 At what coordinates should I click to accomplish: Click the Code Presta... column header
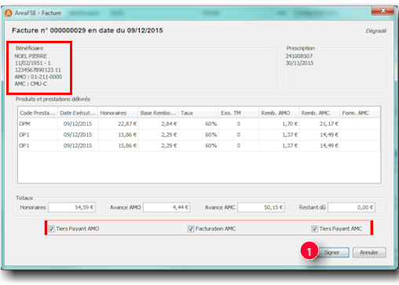tap(38, 113)
